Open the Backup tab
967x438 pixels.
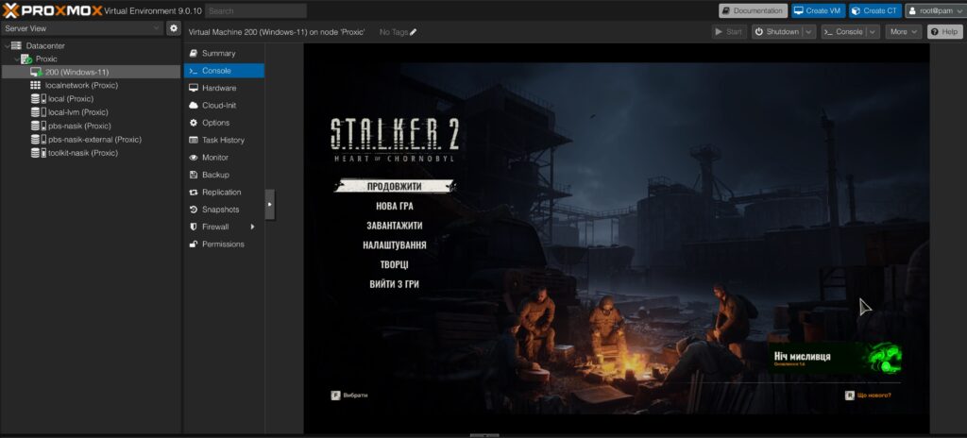[224, 175]
